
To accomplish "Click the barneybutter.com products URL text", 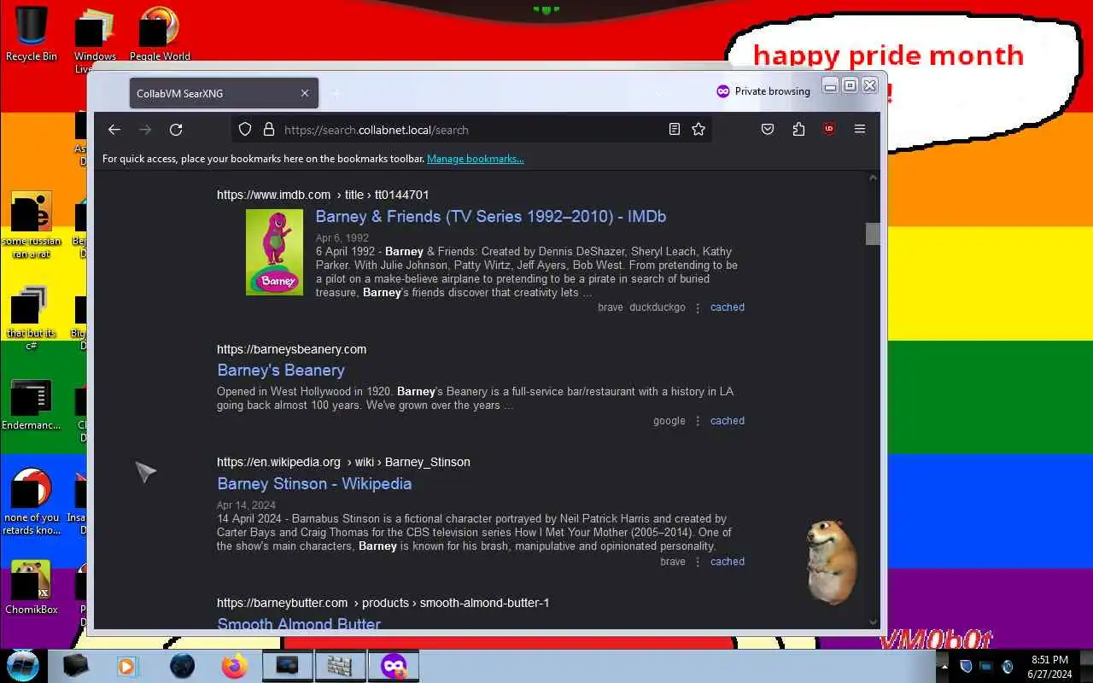I will [383, 603].
